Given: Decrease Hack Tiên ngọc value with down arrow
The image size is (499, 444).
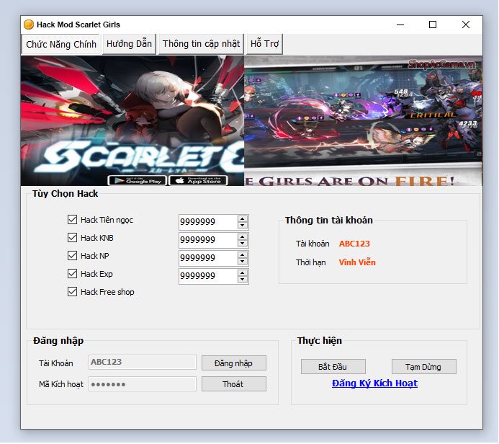Looking at the screenshot, I should point(243,225).
